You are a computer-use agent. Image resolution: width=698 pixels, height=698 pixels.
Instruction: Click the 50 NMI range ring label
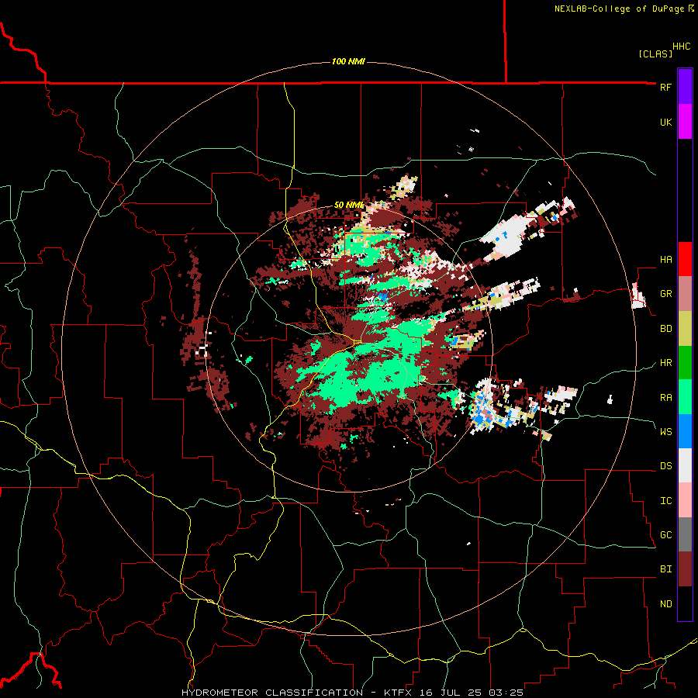click(349, 206)
